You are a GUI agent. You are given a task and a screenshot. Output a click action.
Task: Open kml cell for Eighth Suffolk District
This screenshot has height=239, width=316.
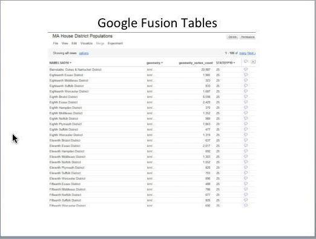(x=150, y=129)
